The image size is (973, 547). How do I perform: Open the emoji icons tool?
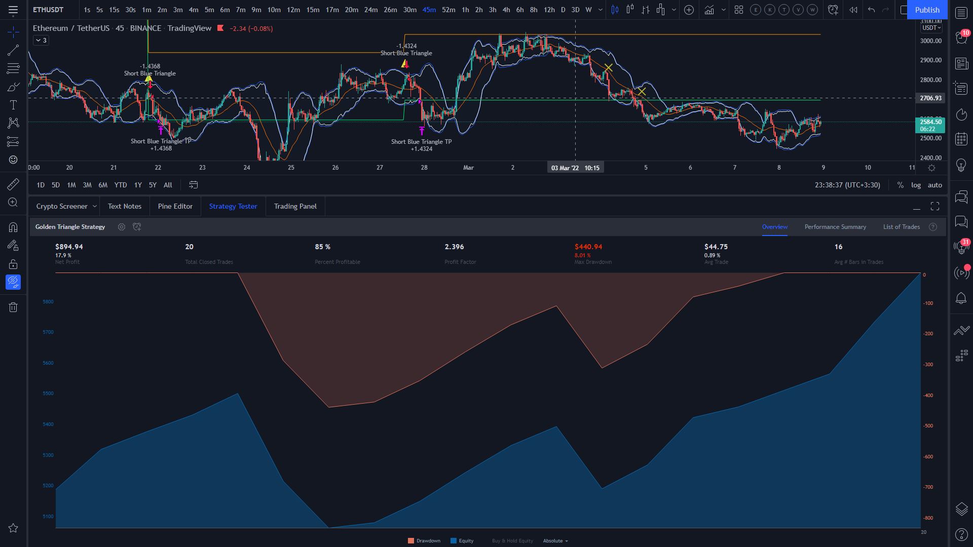pos(13,160)
